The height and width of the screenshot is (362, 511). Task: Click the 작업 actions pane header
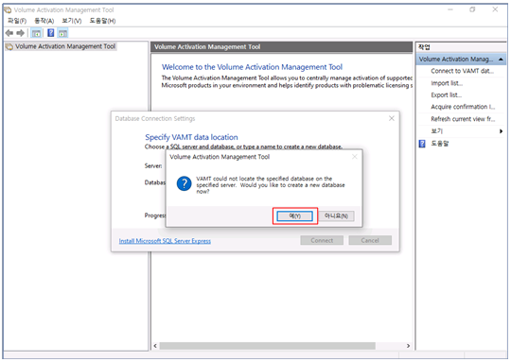coord(424,47)
